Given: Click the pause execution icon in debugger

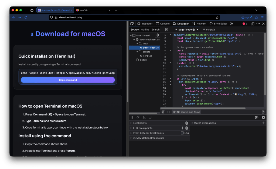Looking at the screenshot, I should (132, 117).
